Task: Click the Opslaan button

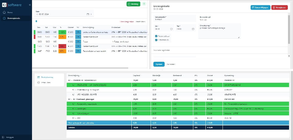Action: [x=159, y=64]
